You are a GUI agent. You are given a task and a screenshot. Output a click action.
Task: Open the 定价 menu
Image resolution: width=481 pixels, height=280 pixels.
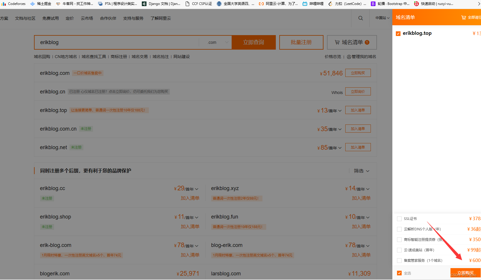click(x=70, y=18)
